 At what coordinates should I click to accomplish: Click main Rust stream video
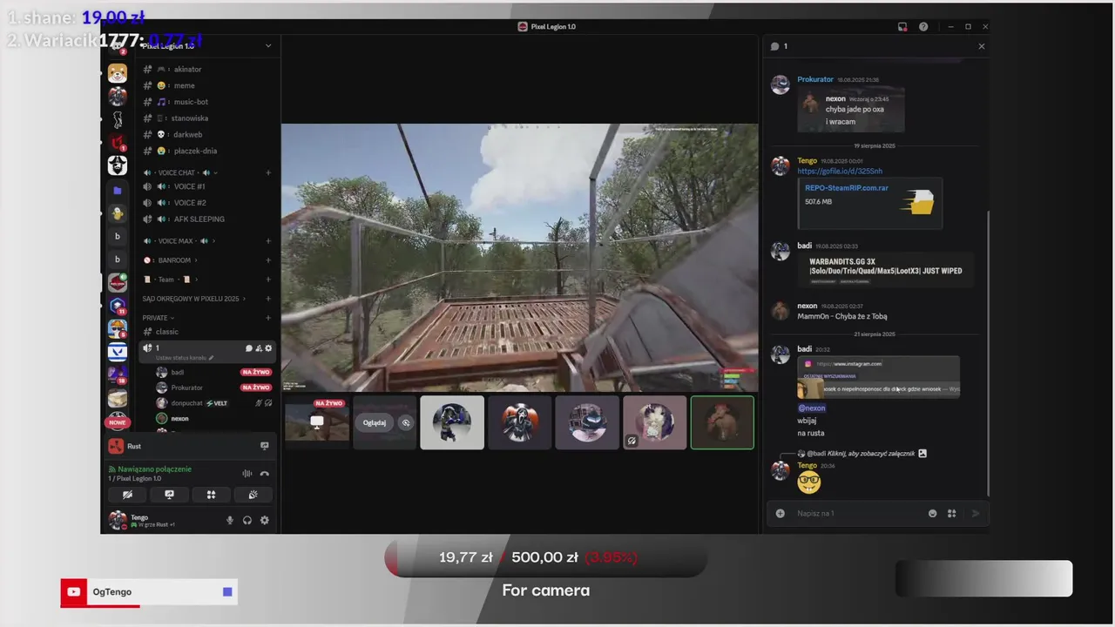click(519, 258)
